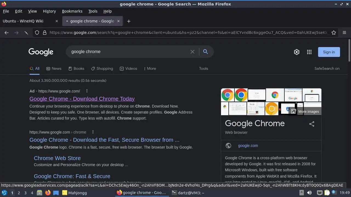Screen dimensions: 351x197
Task: Share the Google Chrome knowledge panel
Action: tap(312, 124)
